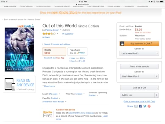Expand the description with Read more
This screenshot has width=165, height=124.
50,86
